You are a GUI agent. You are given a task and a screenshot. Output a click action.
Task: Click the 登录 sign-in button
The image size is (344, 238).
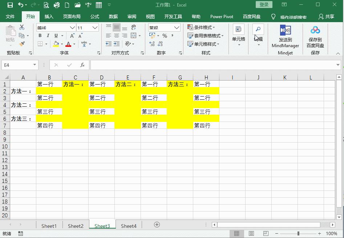click(x=264, y=5)
